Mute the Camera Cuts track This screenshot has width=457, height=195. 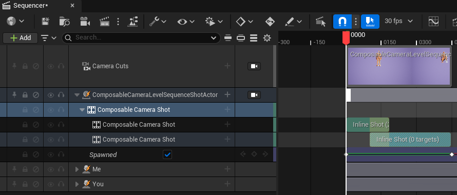pos(36,67)
